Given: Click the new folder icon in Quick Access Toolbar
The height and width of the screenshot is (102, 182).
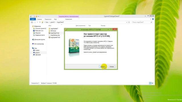Looking at the screenshot, I should point(36,16).
